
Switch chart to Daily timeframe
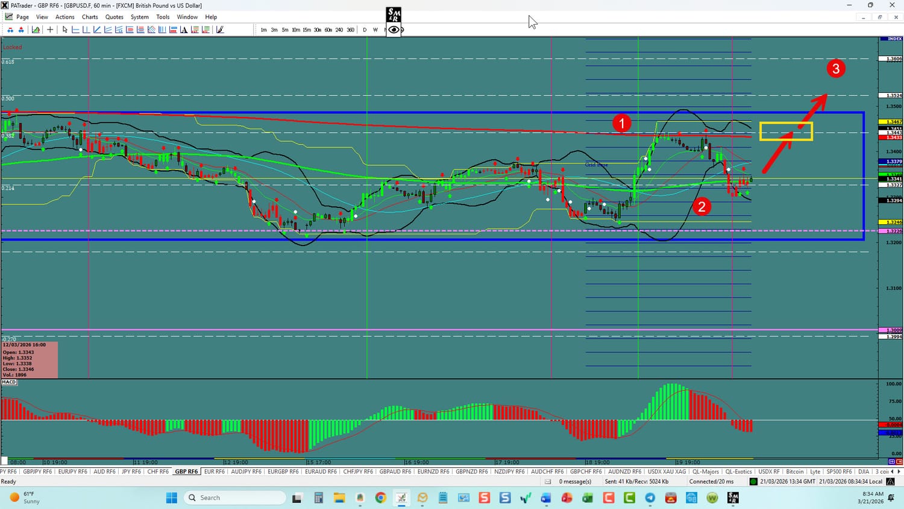click(x=365, y=30)
